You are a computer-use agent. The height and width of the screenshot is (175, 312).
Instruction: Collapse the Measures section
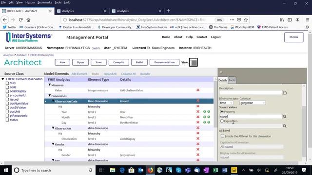50,85
